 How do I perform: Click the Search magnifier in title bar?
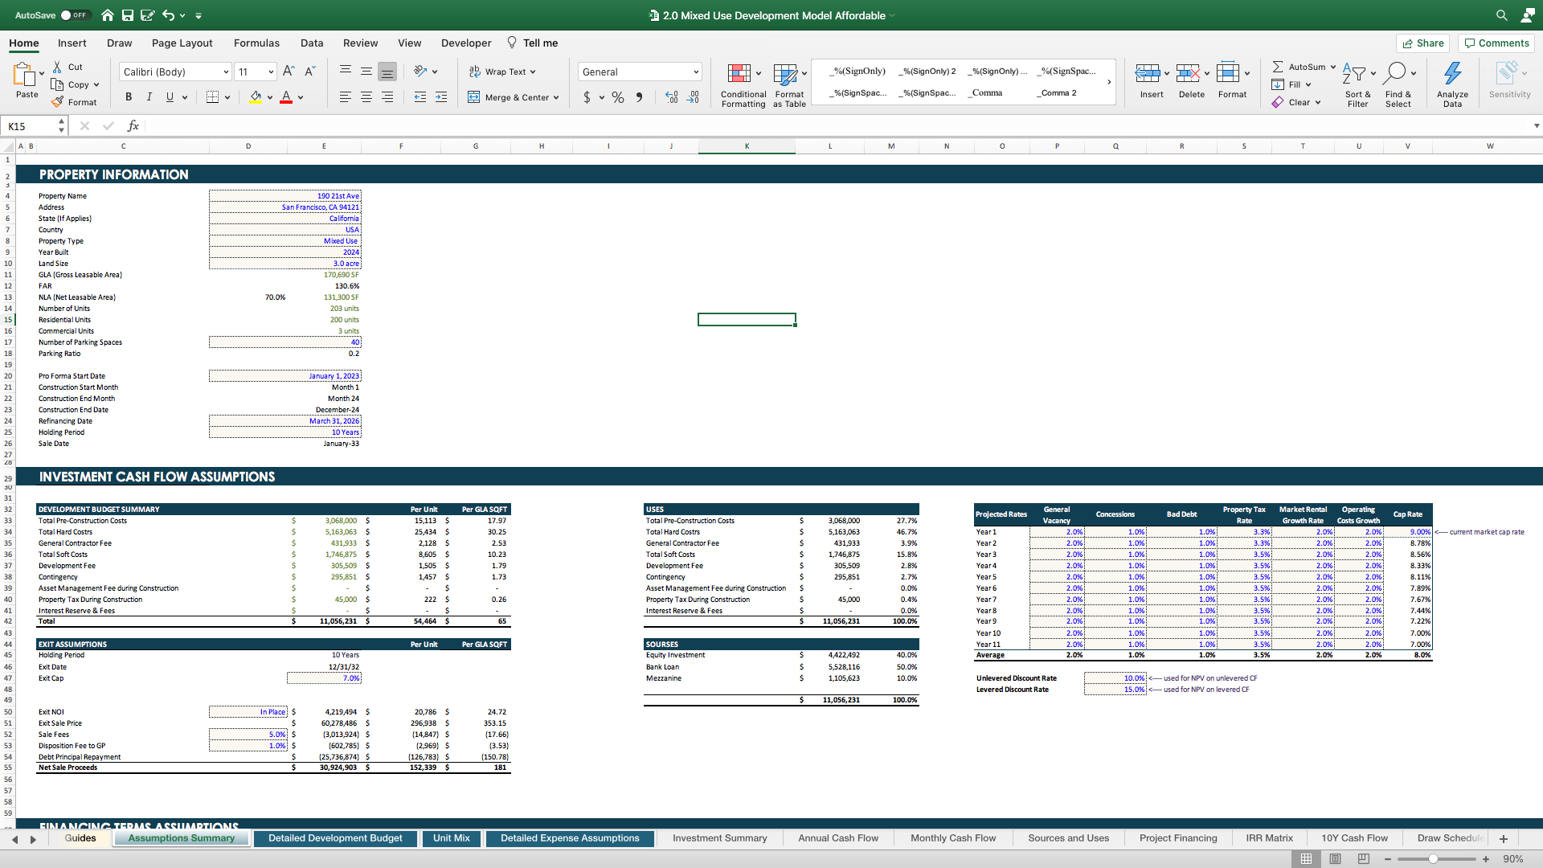click(x=1501, y=15)
